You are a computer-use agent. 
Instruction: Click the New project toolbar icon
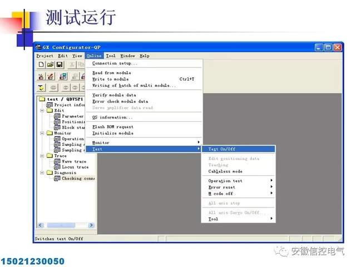41,65
